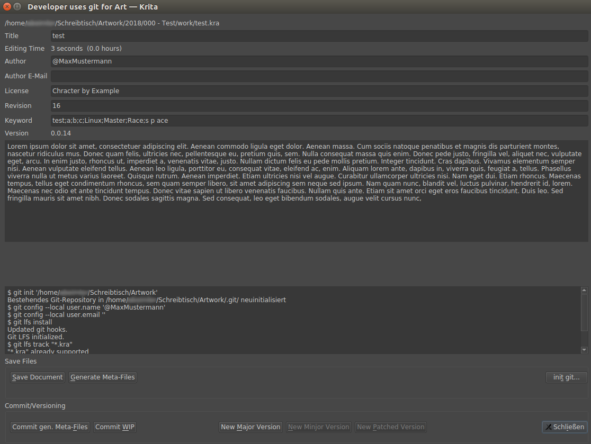Click the 'Bestehendes Git-Repository' log line
The width and height of the screenshot is (591, 444).
[147, 300]
